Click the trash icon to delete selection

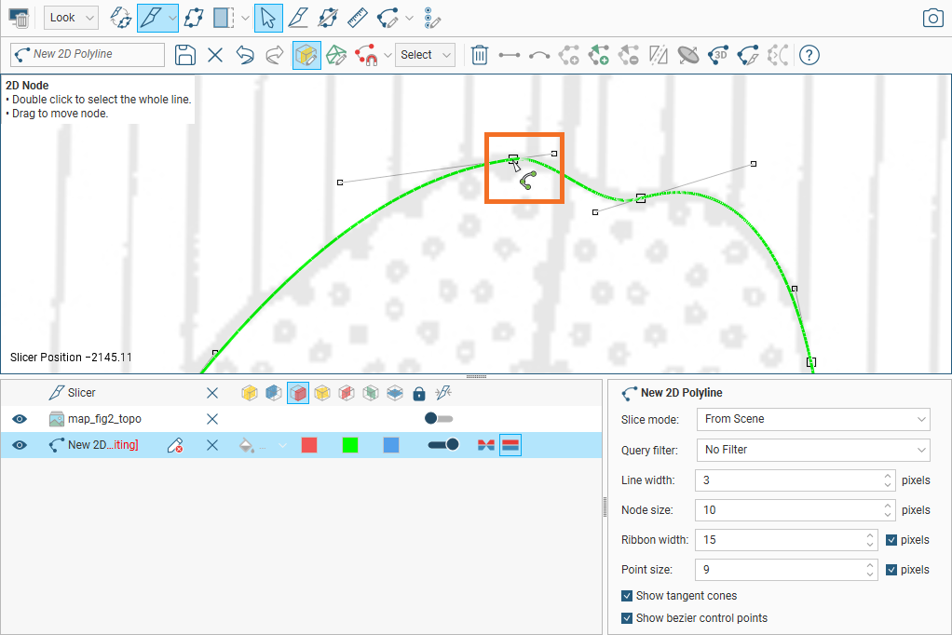479,55
